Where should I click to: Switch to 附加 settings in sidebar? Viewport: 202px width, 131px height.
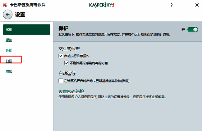(x=9, y=71)
